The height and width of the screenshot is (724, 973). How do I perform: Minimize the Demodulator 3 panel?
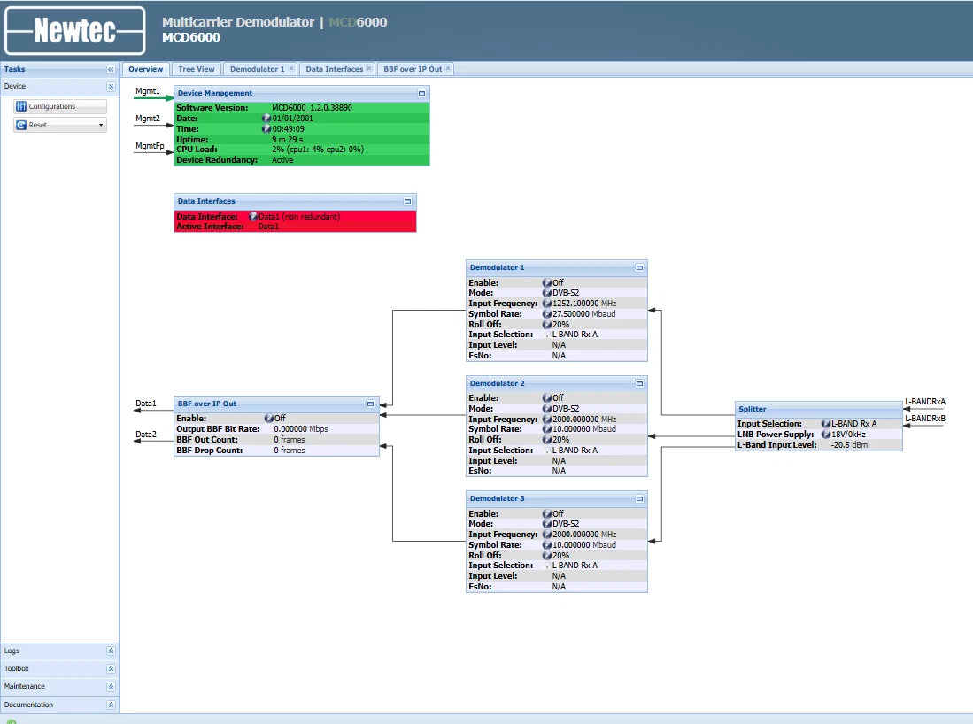(640, 499)
